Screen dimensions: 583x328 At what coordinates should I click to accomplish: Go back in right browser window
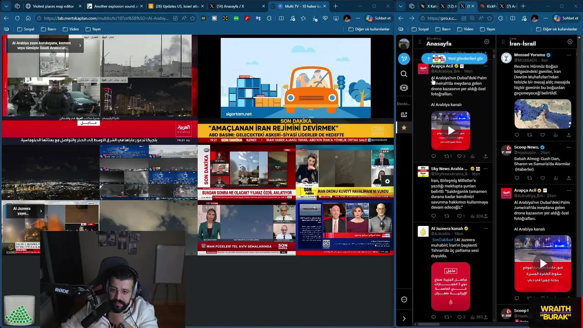click(x=401, y=18)
